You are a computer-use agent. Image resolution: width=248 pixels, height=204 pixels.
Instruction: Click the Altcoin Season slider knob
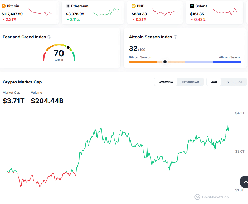[x=165, y=62]
